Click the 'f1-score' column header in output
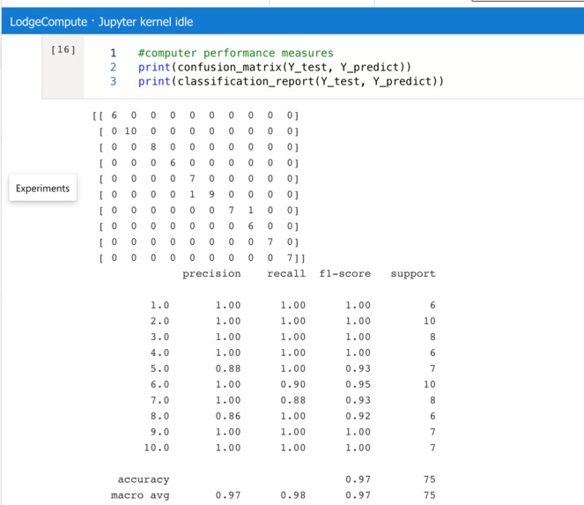 pos(345,273)
